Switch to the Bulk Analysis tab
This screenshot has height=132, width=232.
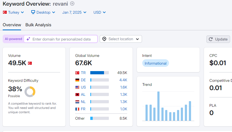(x=38, y=25)
